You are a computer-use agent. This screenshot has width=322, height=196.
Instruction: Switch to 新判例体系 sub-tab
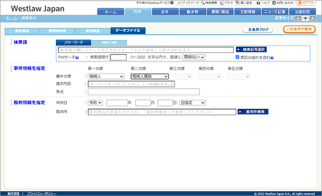[57, 31]
